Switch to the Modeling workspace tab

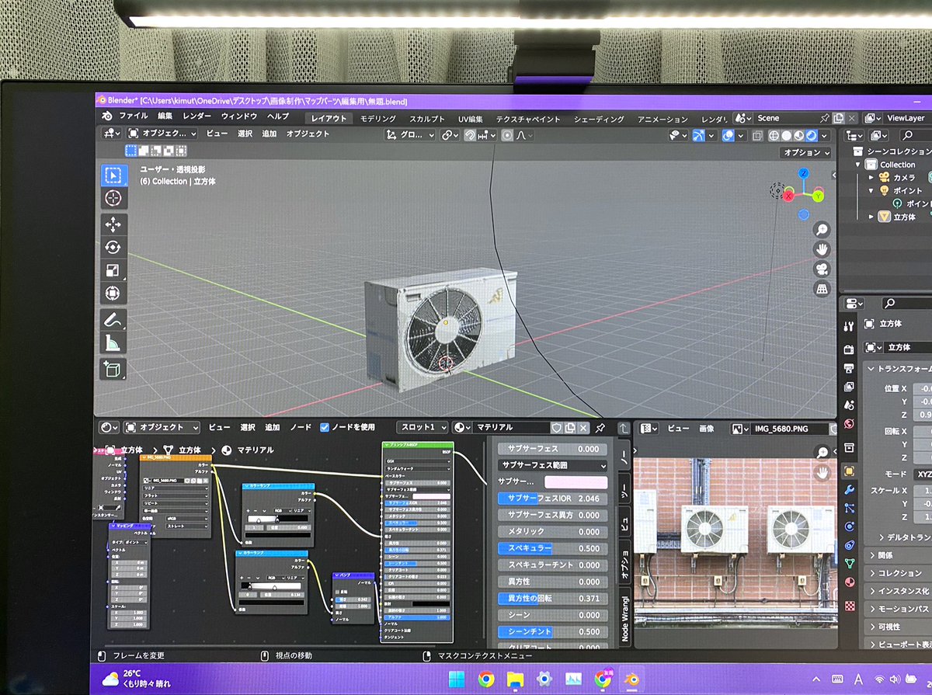coord(378,119)
